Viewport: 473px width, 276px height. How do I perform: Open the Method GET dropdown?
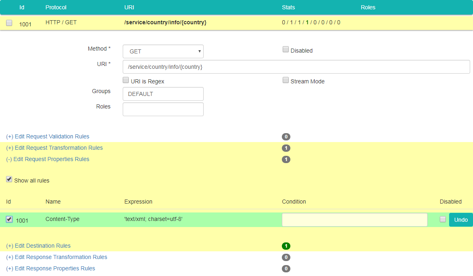point(163,51)
